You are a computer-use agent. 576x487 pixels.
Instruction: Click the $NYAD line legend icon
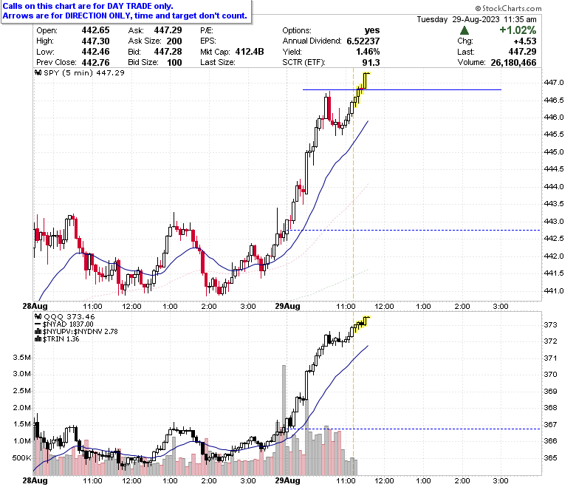tap(38, 324)
